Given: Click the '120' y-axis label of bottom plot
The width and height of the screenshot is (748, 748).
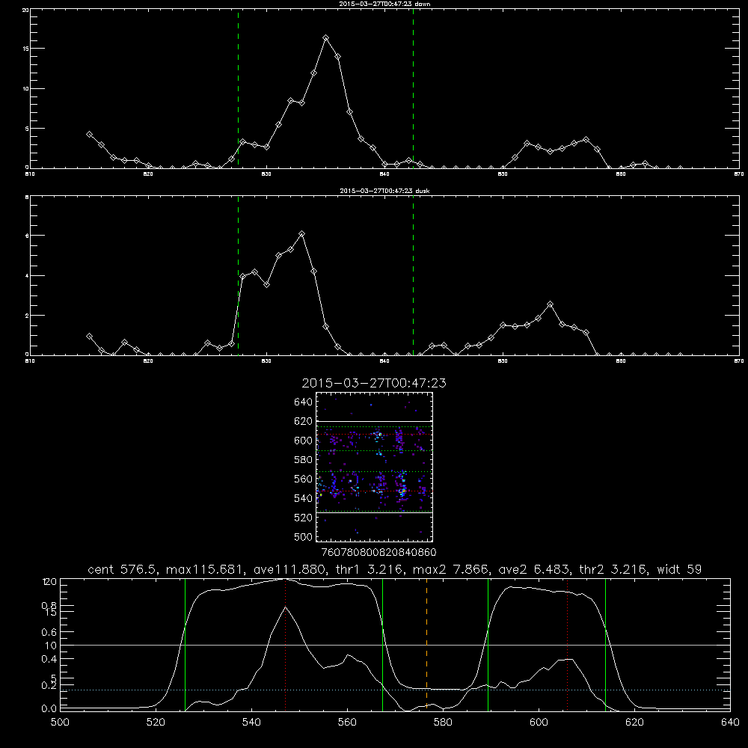Looking at the screenshot, I should [49, 582].
